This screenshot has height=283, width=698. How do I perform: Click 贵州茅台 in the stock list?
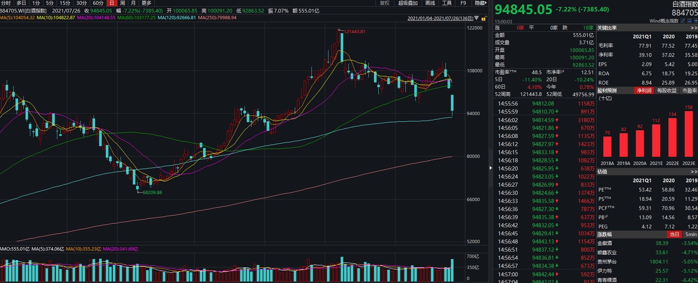click(609, 261)
